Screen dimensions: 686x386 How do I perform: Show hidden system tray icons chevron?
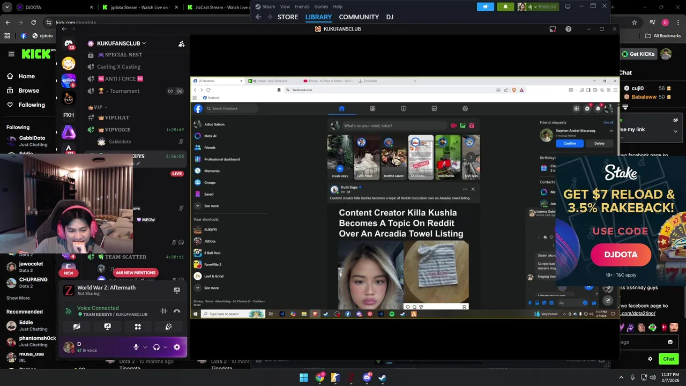(x=621, y=377)
